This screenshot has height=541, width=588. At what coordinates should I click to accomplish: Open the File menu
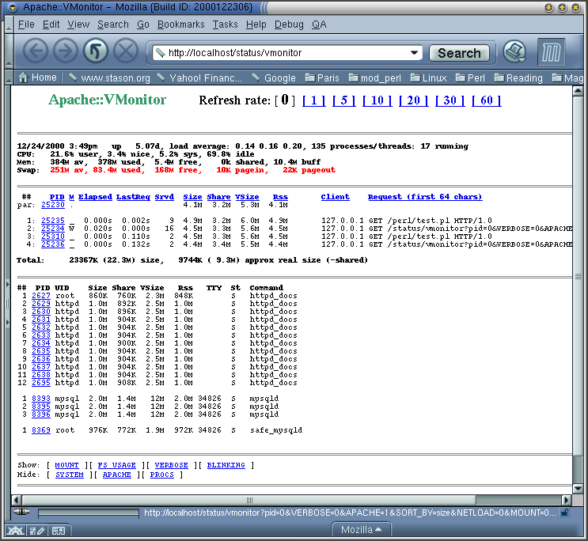coord(26,25)
